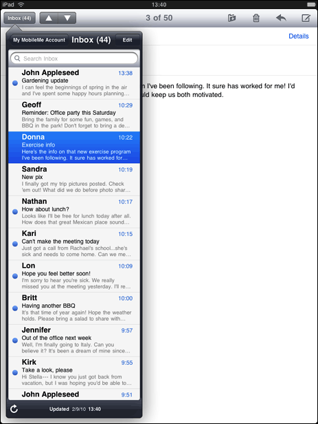318x424 pixels.
Task: Compose a new message icon
Action: [x=306, y=18]
